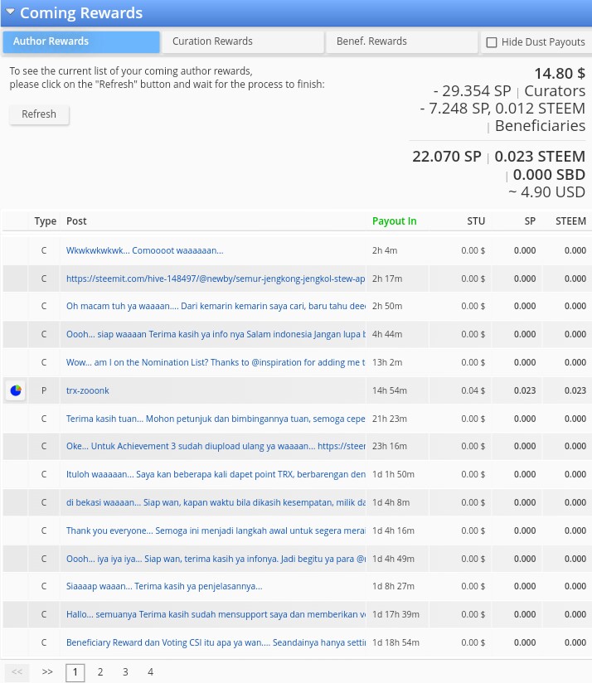Sort by the Payout In column header

[394, 221]
